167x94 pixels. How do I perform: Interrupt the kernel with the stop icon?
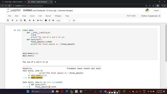tap(46, 20)
